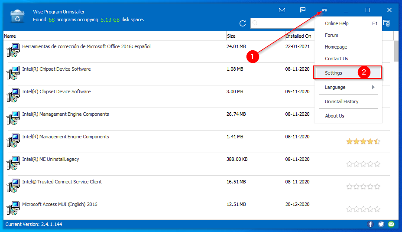
Task: Select the icon of Intel Management Engine Components 1.41 MB
Action: pyautogui.click(x=13, y=141)
